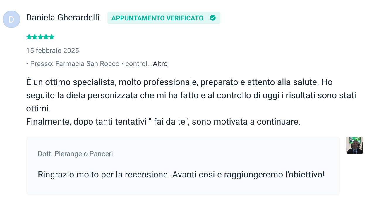Click the review line starting with seguito la dieta
This screenshot has height=207, width=374.
(191, 96)
